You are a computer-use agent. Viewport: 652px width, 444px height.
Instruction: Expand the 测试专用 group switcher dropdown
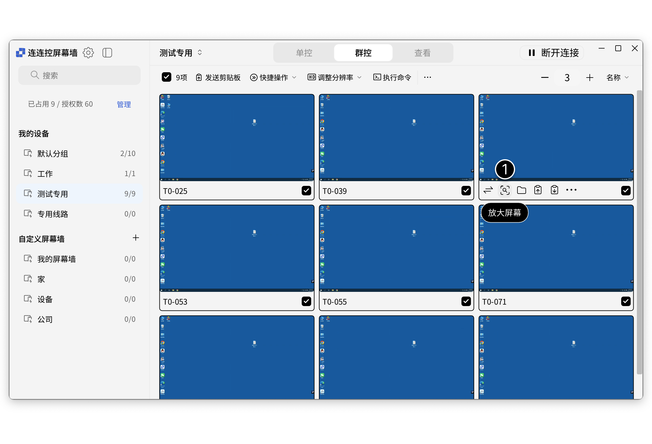tap(199, 52)
